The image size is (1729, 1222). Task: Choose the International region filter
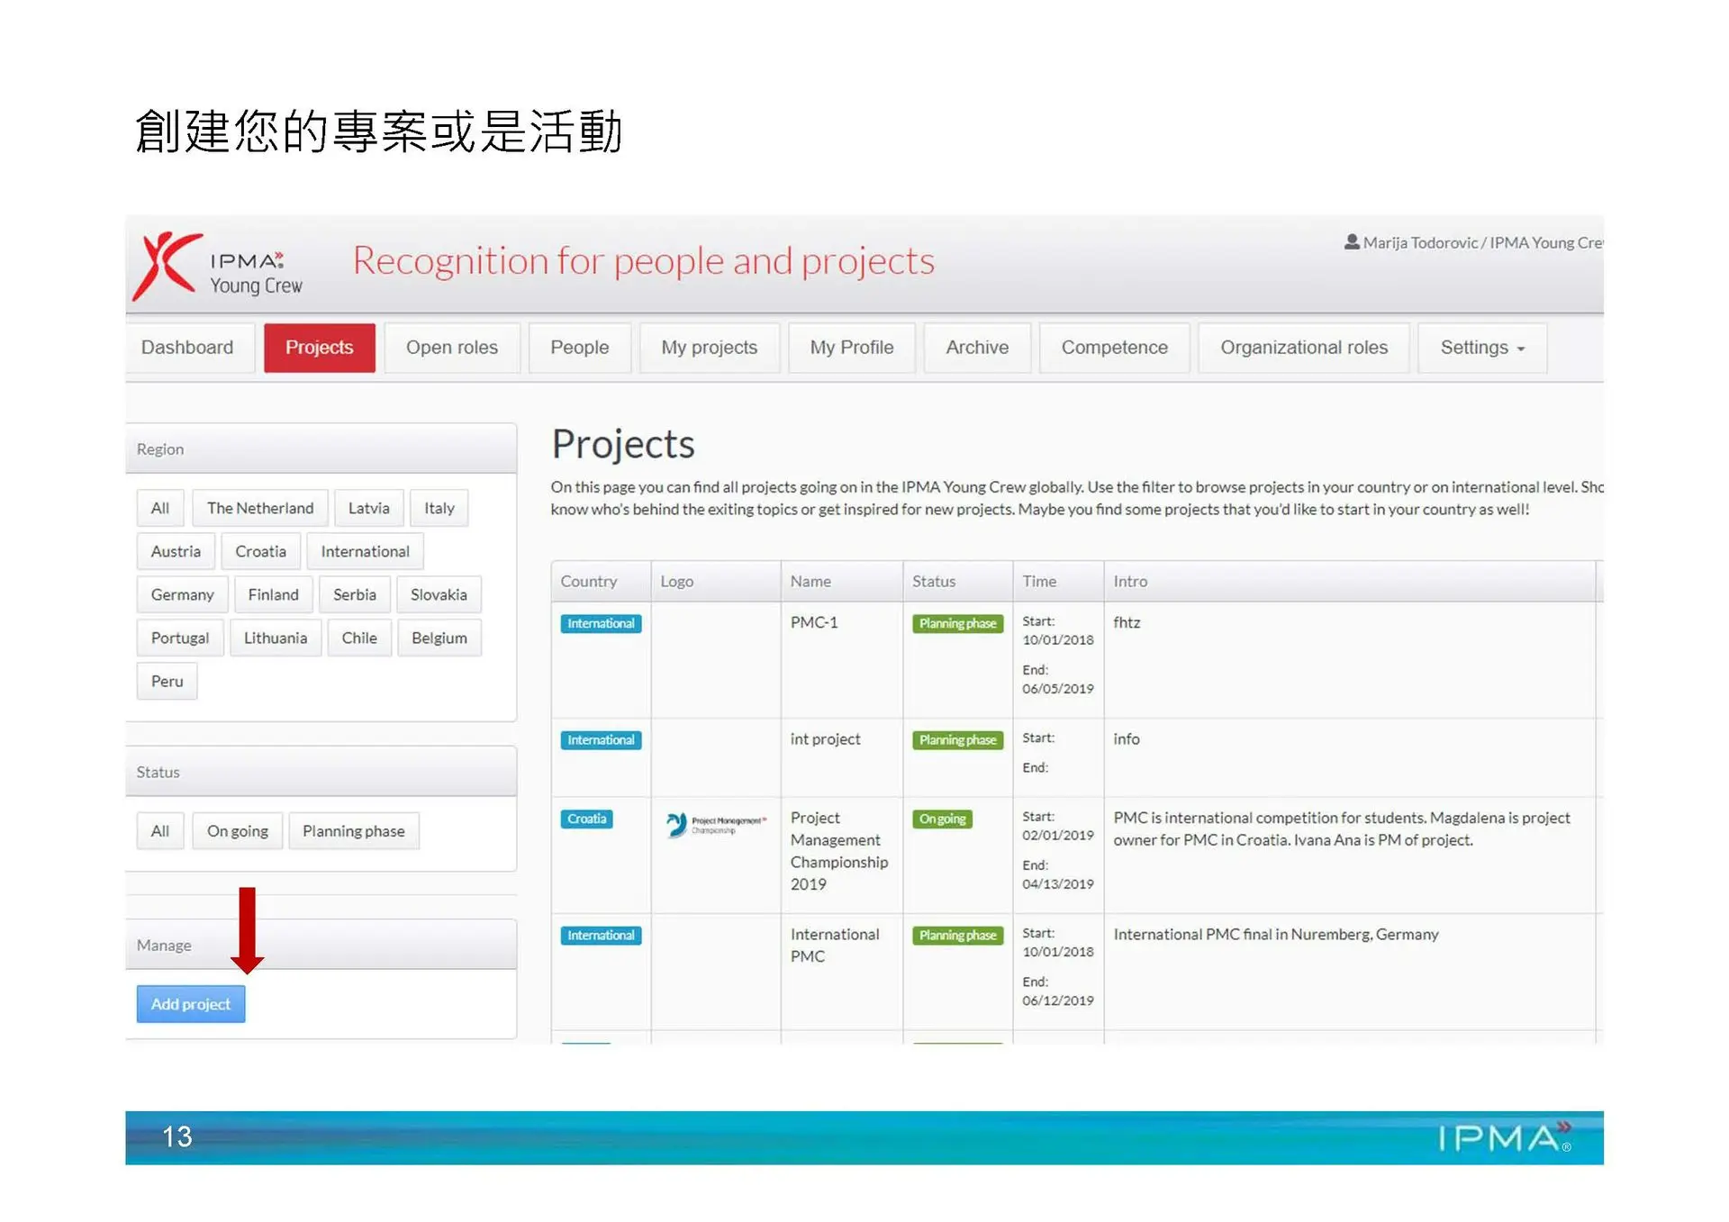tap(365, 551)
